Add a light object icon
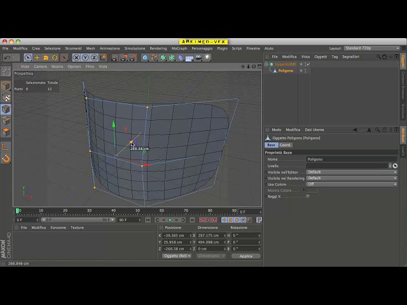 tap(207, 58)
